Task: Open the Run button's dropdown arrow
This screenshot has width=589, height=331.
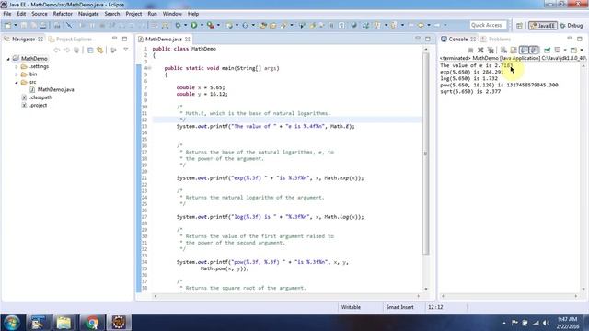Action: tap(202, 25)
